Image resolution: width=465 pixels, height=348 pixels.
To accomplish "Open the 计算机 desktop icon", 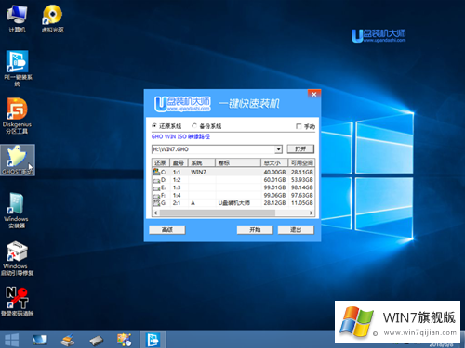I will [x=17, y=19].
